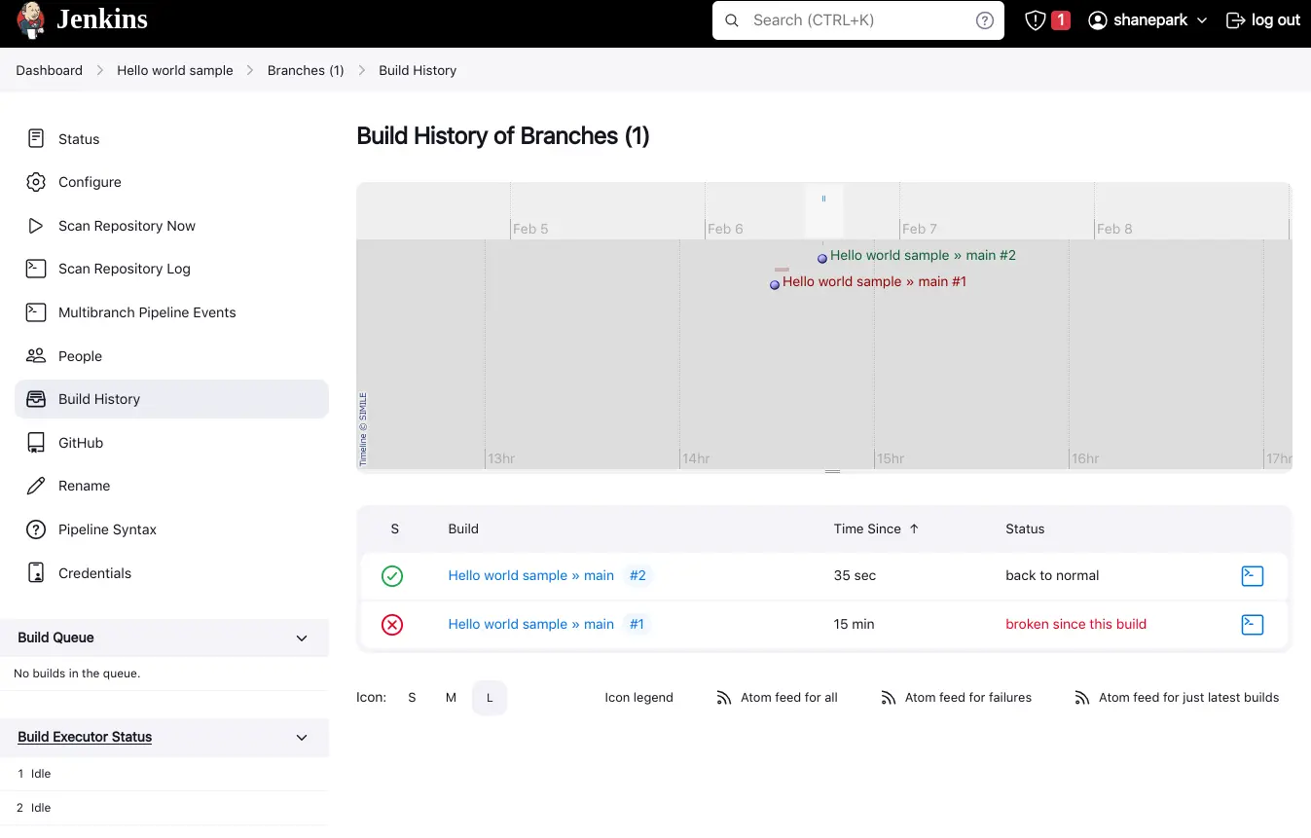Collapse the Build Executor Status panel

pyautogui.click(x=302, y=738)
